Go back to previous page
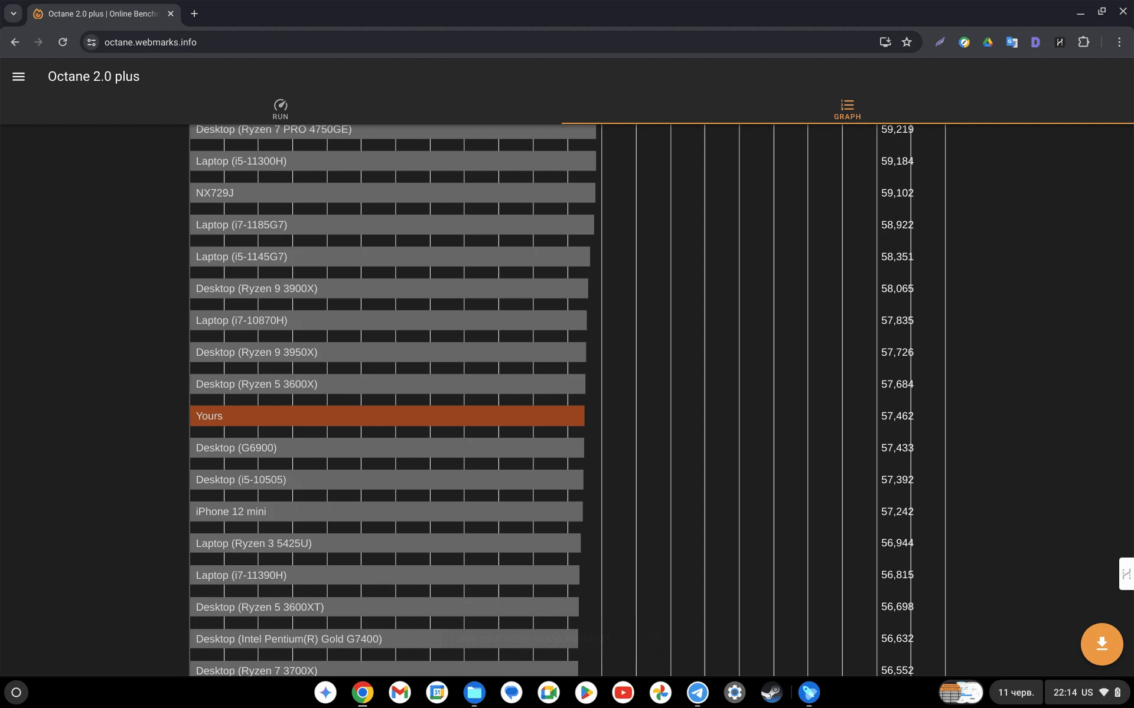 (x=15, y=42)
